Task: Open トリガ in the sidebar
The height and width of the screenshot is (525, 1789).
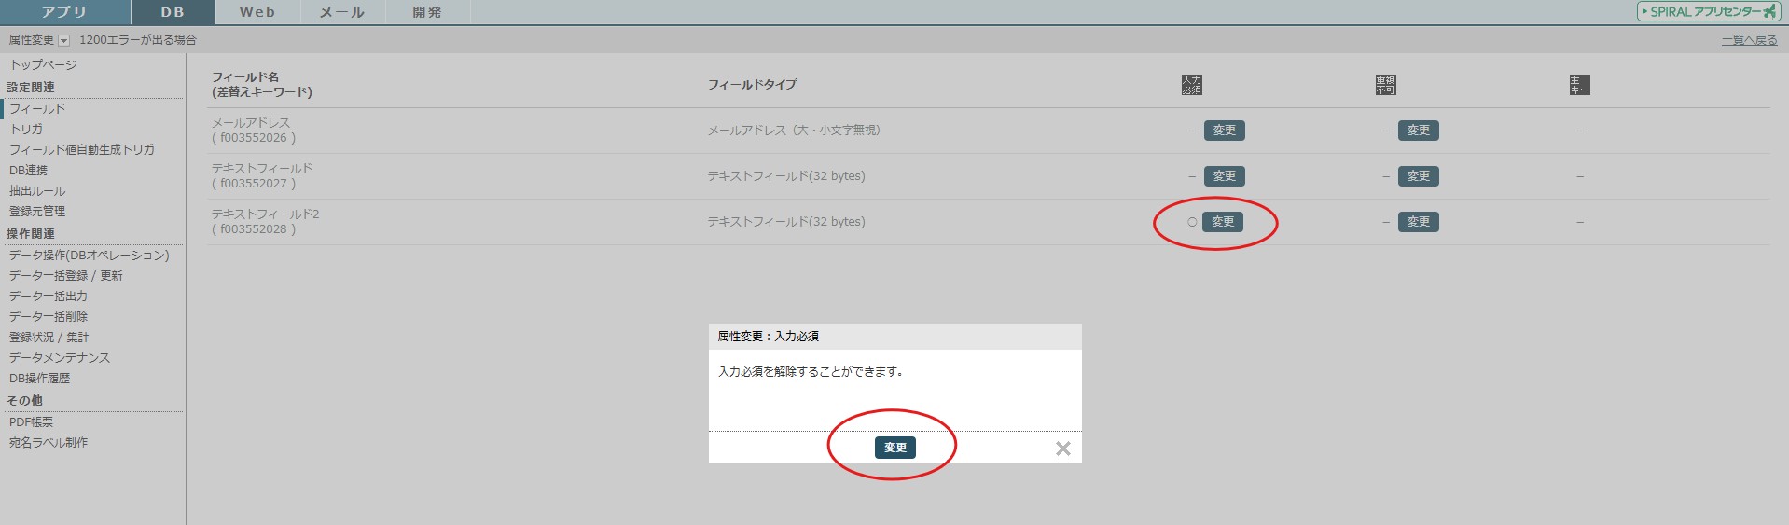Action: (x=26, y=130)
